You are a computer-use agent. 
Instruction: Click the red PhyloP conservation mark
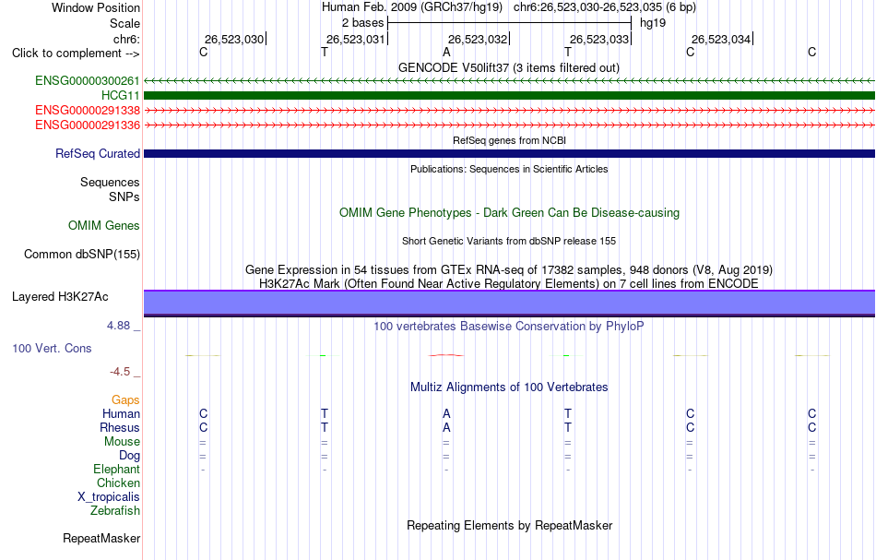point(445,355)
